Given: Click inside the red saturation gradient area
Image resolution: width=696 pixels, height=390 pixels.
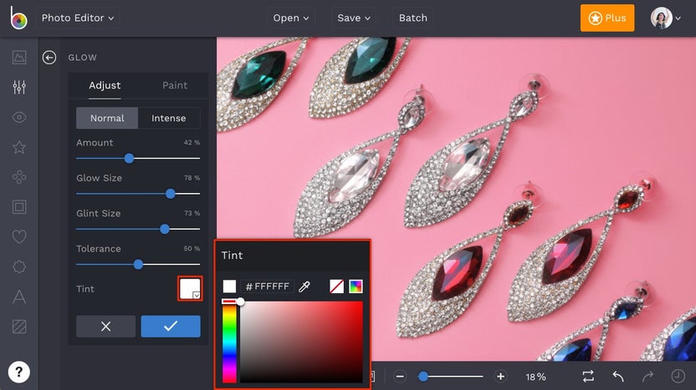Looking at the screenshot, I should click(x=301, y=342).
